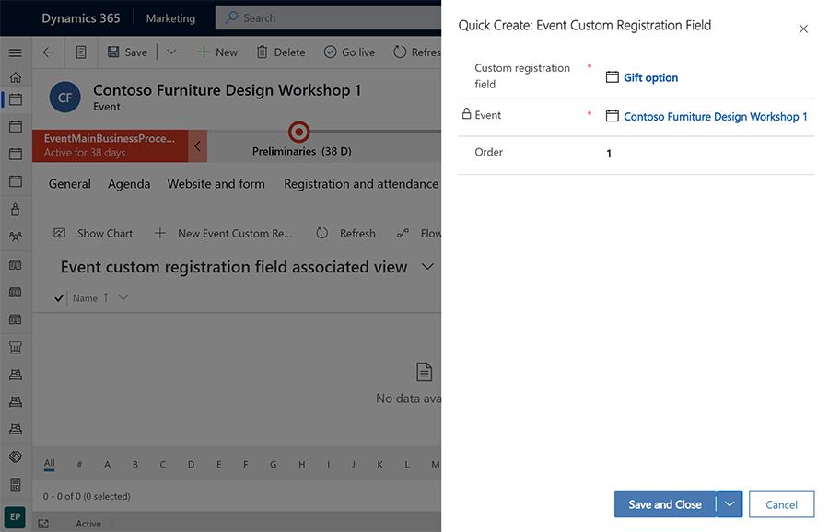Click the Delete trash icon
The width and height of the screenshot is (829, 532).
263,52
